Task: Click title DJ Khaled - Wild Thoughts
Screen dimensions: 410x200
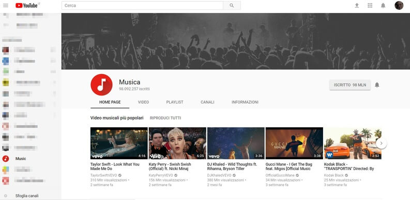Action: coord(232,166)
